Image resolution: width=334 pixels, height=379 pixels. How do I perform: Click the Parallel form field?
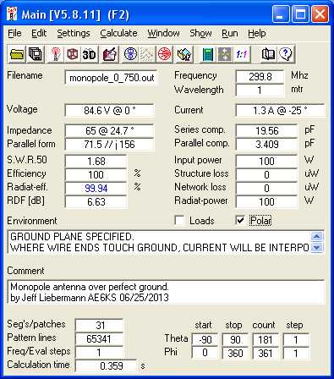[110, 144]
